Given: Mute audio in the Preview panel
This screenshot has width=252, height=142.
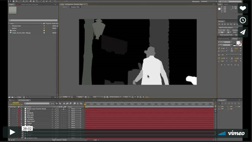Looking at the screenshot, I should click(234, 24).
